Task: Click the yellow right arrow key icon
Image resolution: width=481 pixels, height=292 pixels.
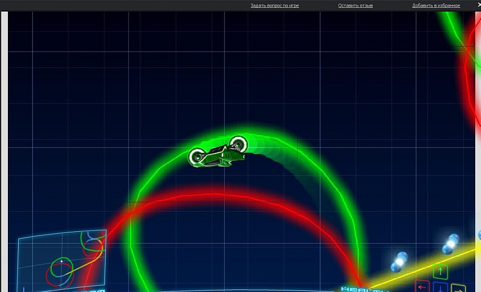Action: pyautogui.click(x=459, y=288)
